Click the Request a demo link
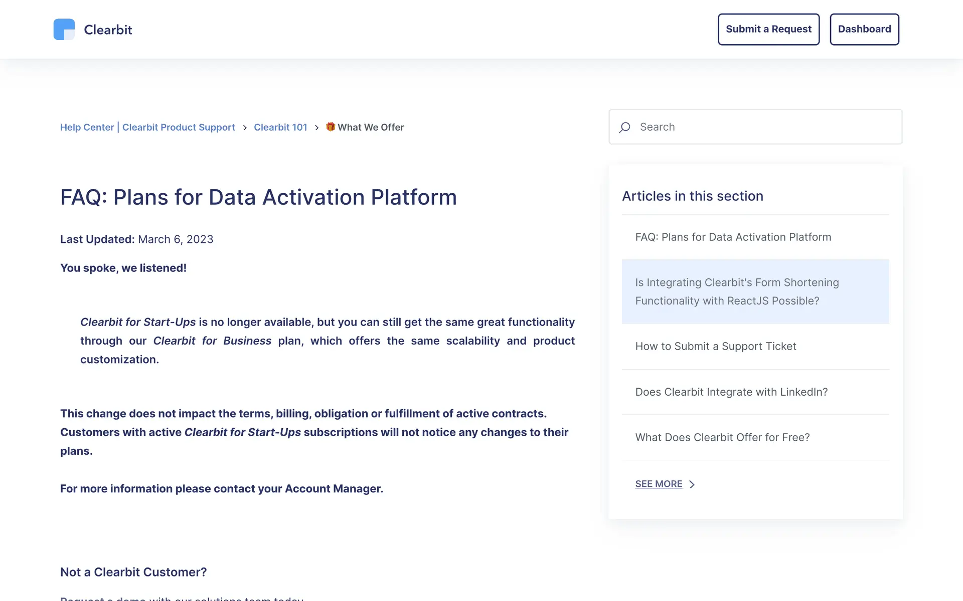This screenshot has height=601, width=963. point(103,598)
